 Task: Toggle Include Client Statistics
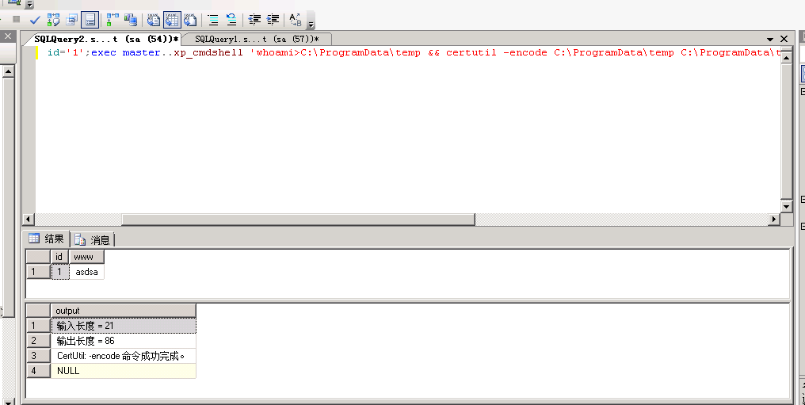click(x=131, y=20)
